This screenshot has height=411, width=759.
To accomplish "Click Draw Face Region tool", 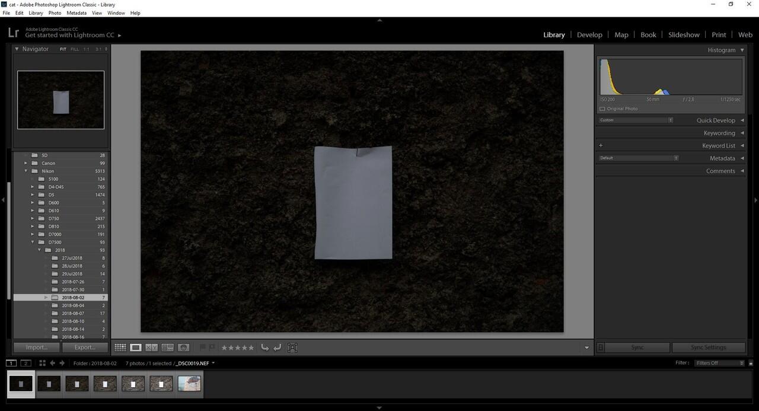I will 292,348.
